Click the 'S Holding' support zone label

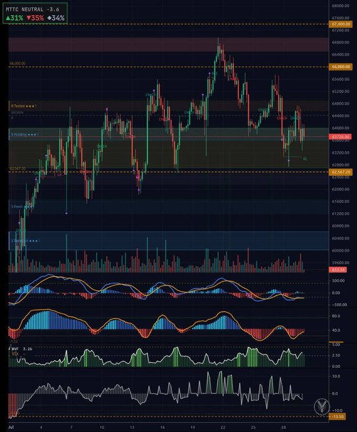[x=25, y=135]
